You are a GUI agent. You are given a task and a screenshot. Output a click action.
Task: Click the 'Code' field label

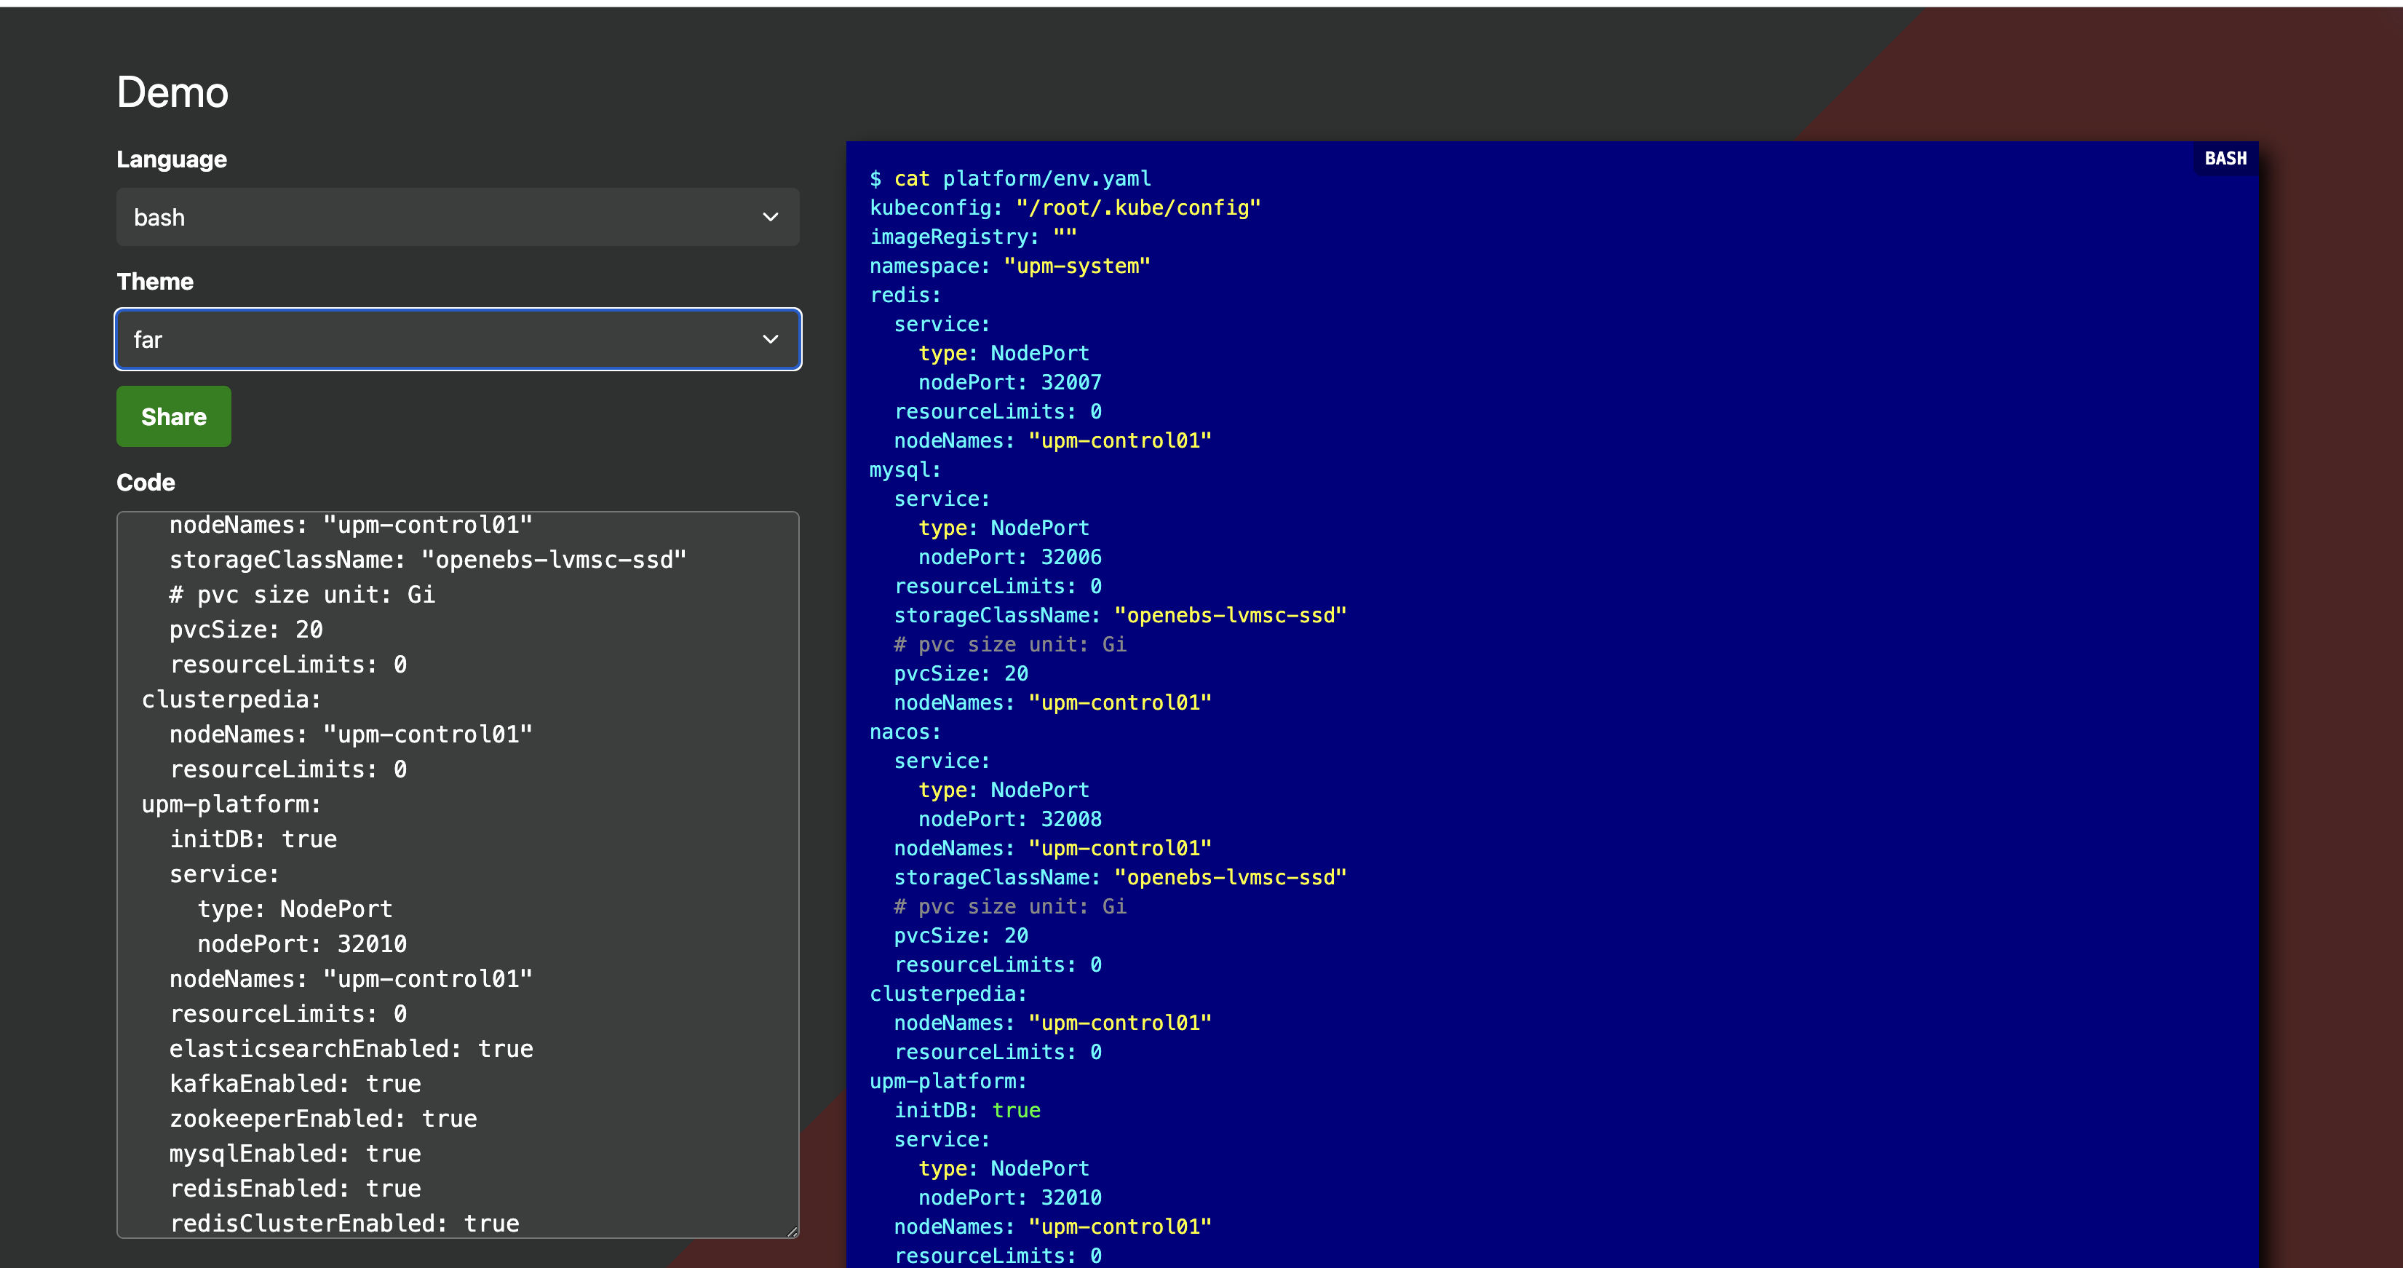click(146, 483)
